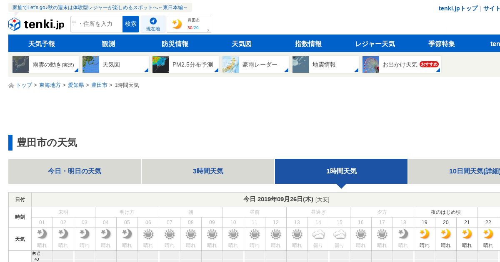Click the 14時 cloudy weather icon

click(318, 234)
